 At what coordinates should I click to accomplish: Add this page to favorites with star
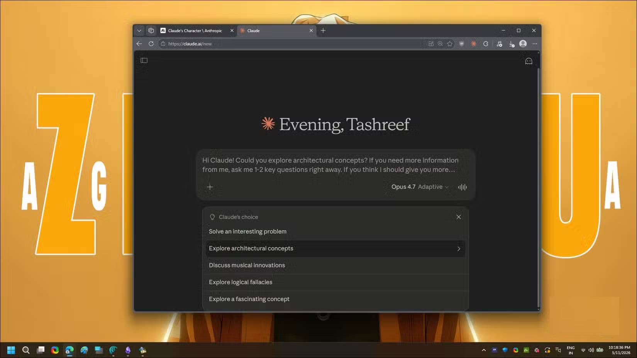450,44
